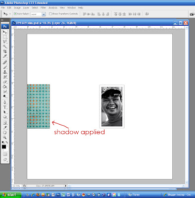Select the Polygonal Lasso tool
Screen dimensions: 195x198
tap(5, 42)
